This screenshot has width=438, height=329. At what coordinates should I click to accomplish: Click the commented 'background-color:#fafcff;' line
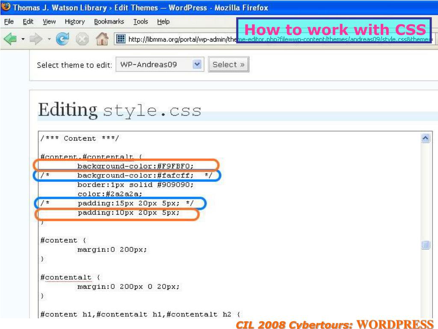tap(126, 175)
